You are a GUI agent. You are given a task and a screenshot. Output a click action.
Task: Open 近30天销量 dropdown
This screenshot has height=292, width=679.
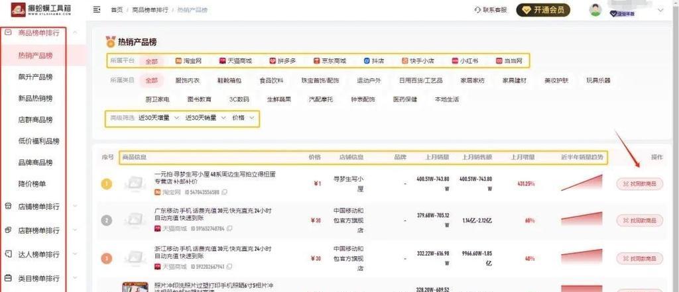pos(206,118)
